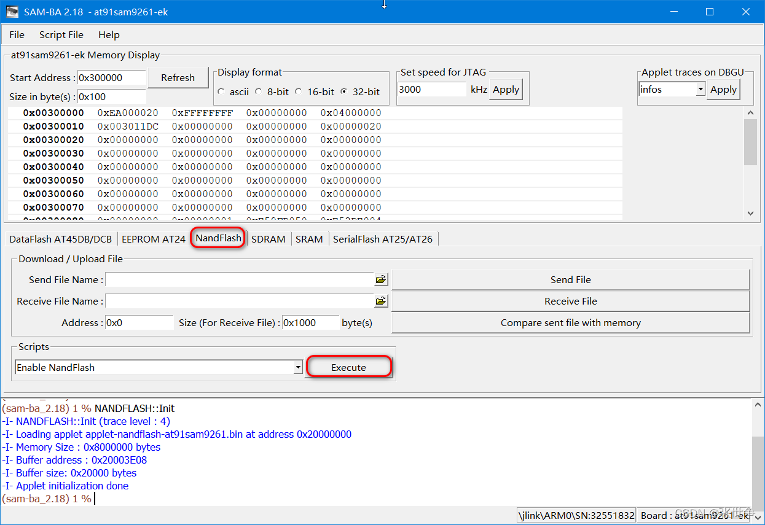Select 32-bit display format
The width and height of the screenshot is (765, 525).
click(343, 91)
